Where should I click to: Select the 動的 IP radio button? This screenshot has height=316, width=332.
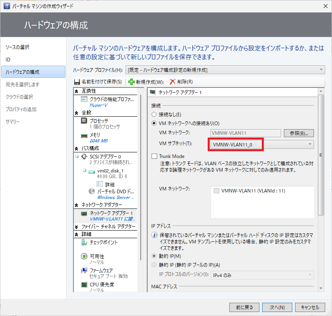154,256
